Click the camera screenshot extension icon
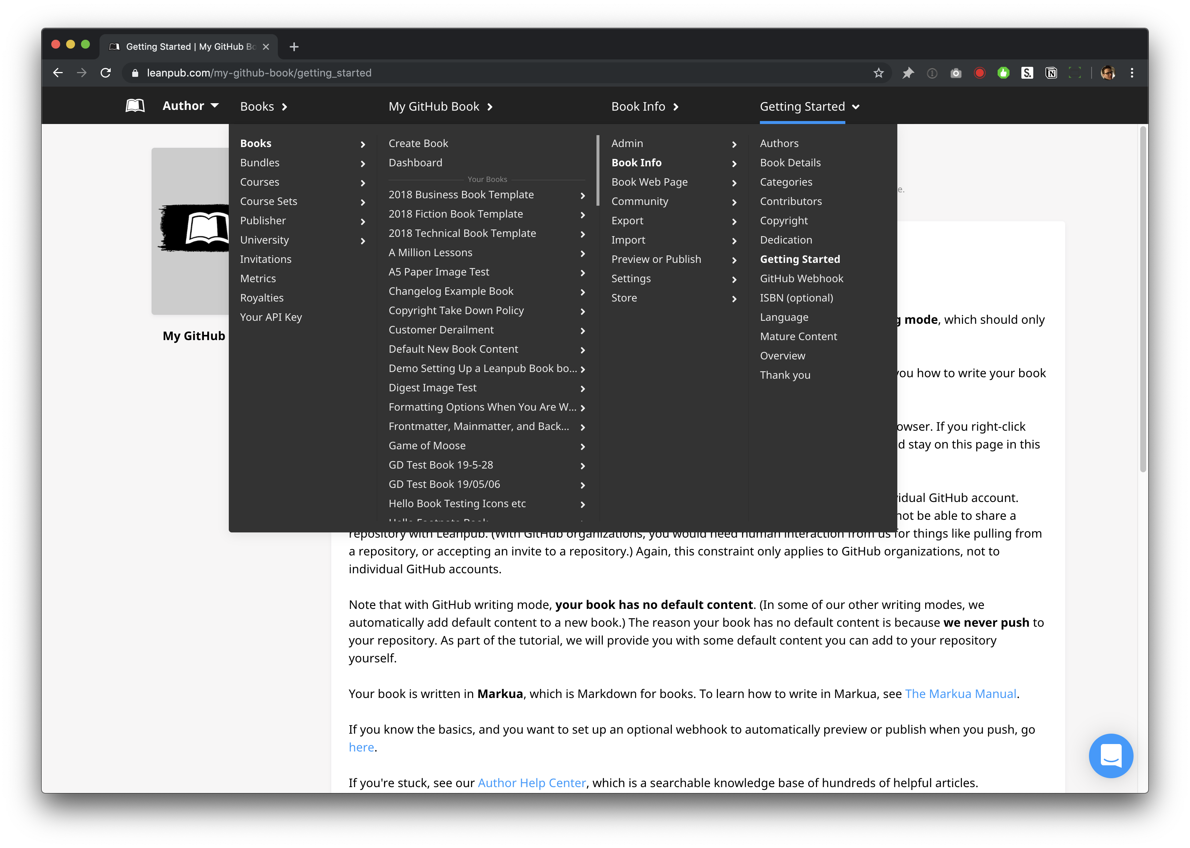 tap(955, 73)
